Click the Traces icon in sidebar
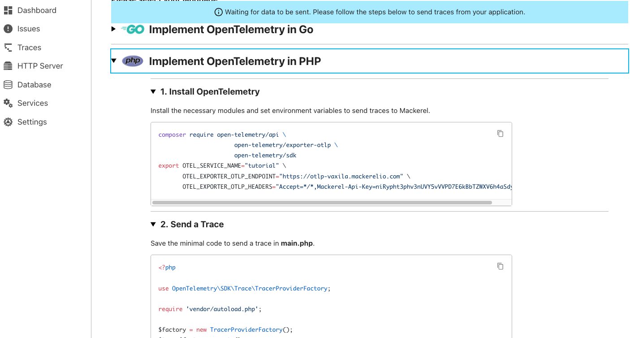630x338 pixels. coord(8,48)
